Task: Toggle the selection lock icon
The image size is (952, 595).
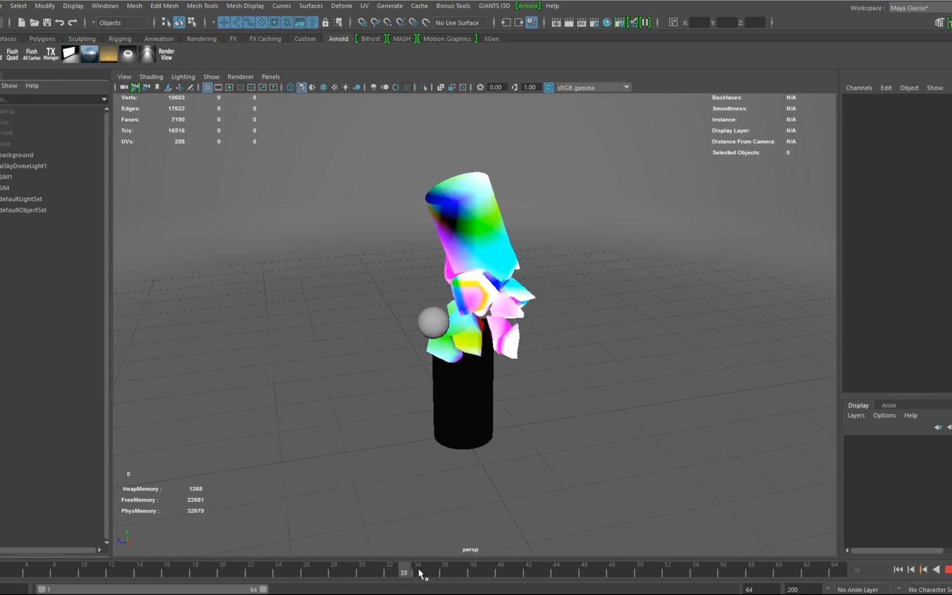Action: [x=325, y=23]
